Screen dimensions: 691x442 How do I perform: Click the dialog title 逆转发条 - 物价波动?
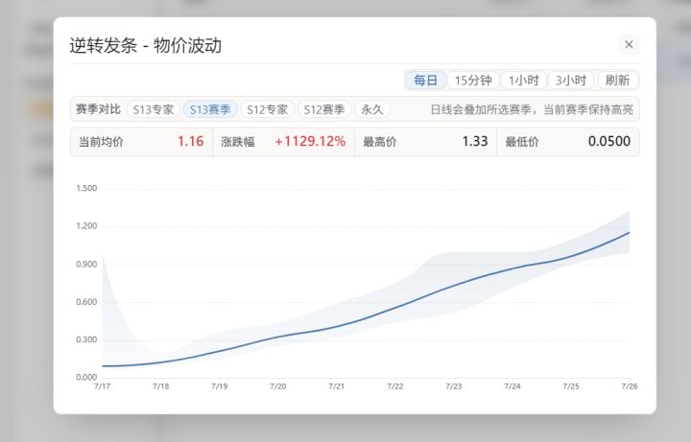click(146, 45)
